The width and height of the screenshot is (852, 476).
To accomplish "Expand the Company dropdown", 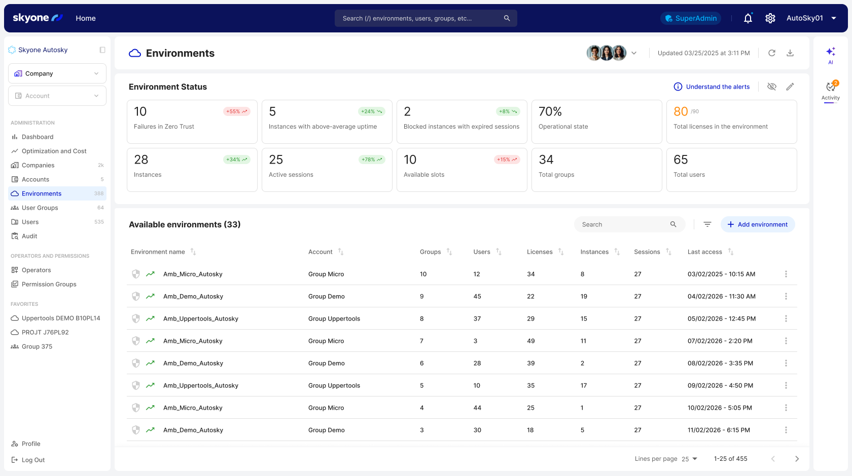I will 57,73.
